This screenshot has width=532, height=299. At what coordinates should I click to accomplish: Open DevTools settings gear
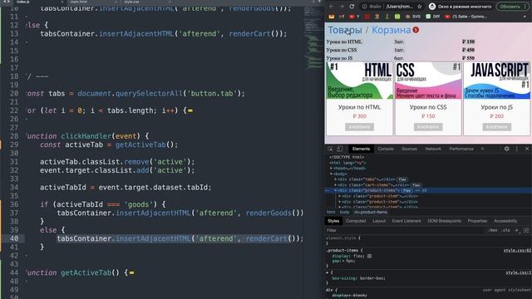506,149
